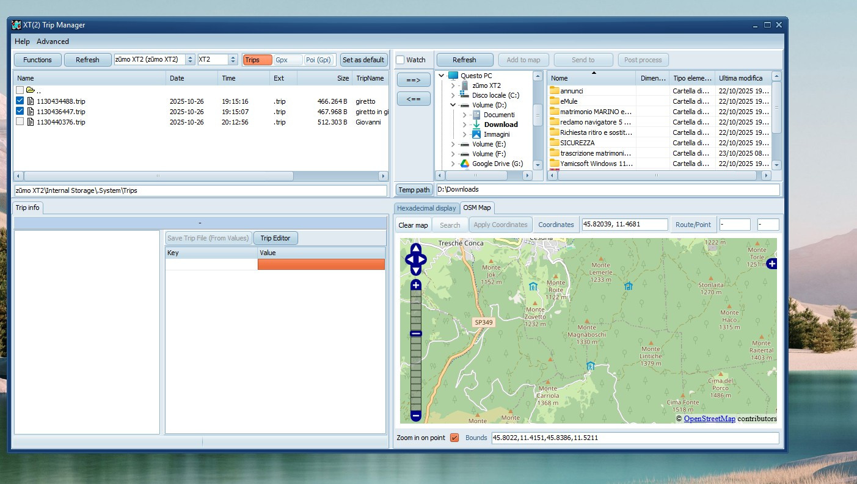Open the OpenStreetMap link

(710, 419)
